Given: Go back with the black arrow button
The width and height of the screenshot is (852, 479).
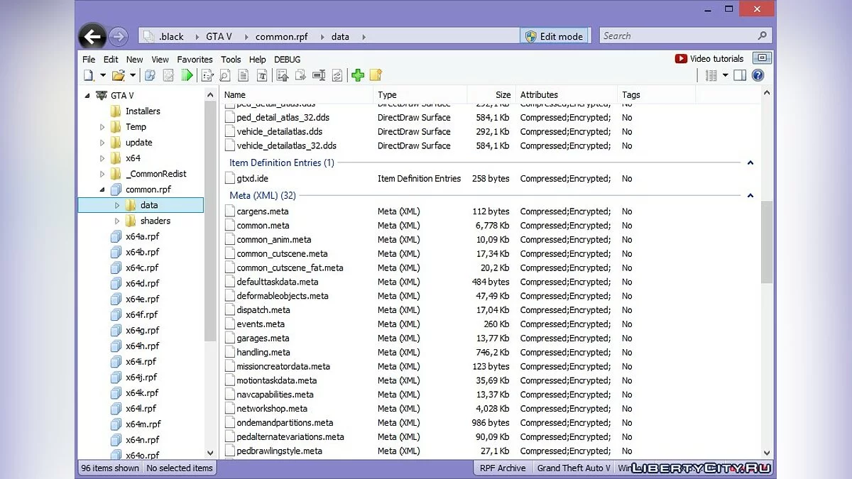Looking at the screenshot, I should click(x=92, y=36).
